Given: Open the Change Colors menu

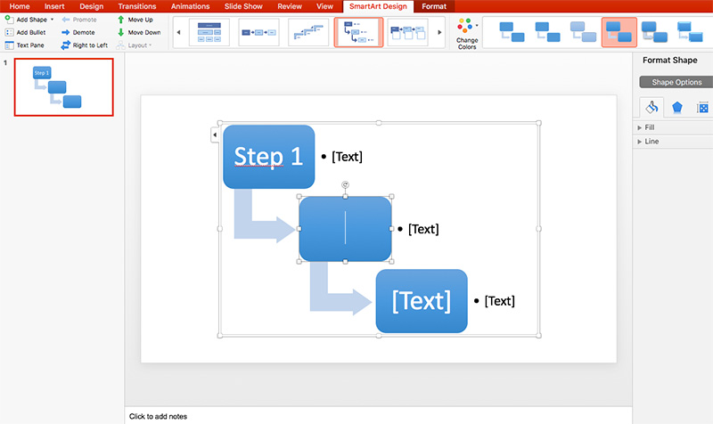Looking at the screenshot, I should 467,33.
